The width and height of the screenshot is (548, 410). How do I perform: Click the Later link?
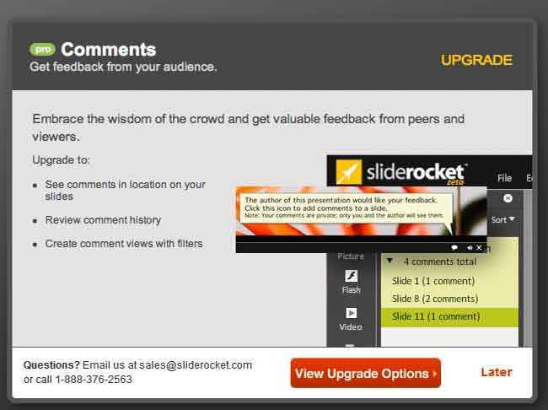pos(497,372)
